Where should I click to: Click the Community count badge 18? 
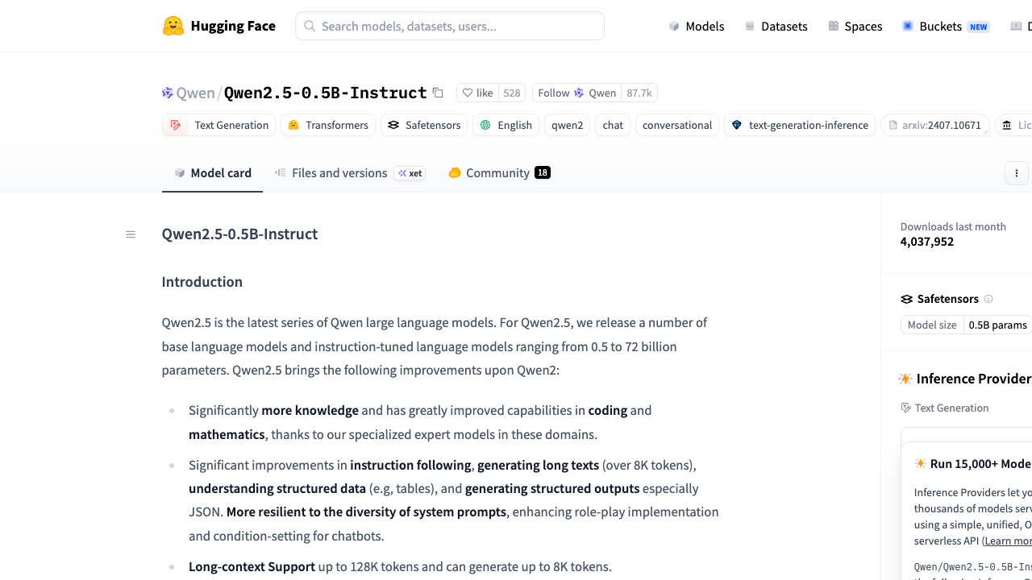click(x=543, y=172)
